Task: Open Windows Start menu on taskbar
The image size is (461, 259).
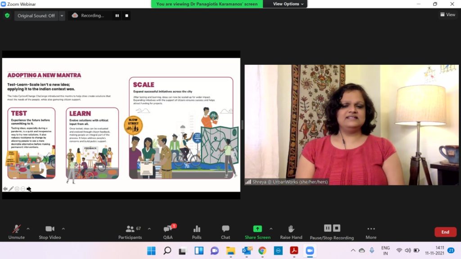Action: [x=151, y=250]
